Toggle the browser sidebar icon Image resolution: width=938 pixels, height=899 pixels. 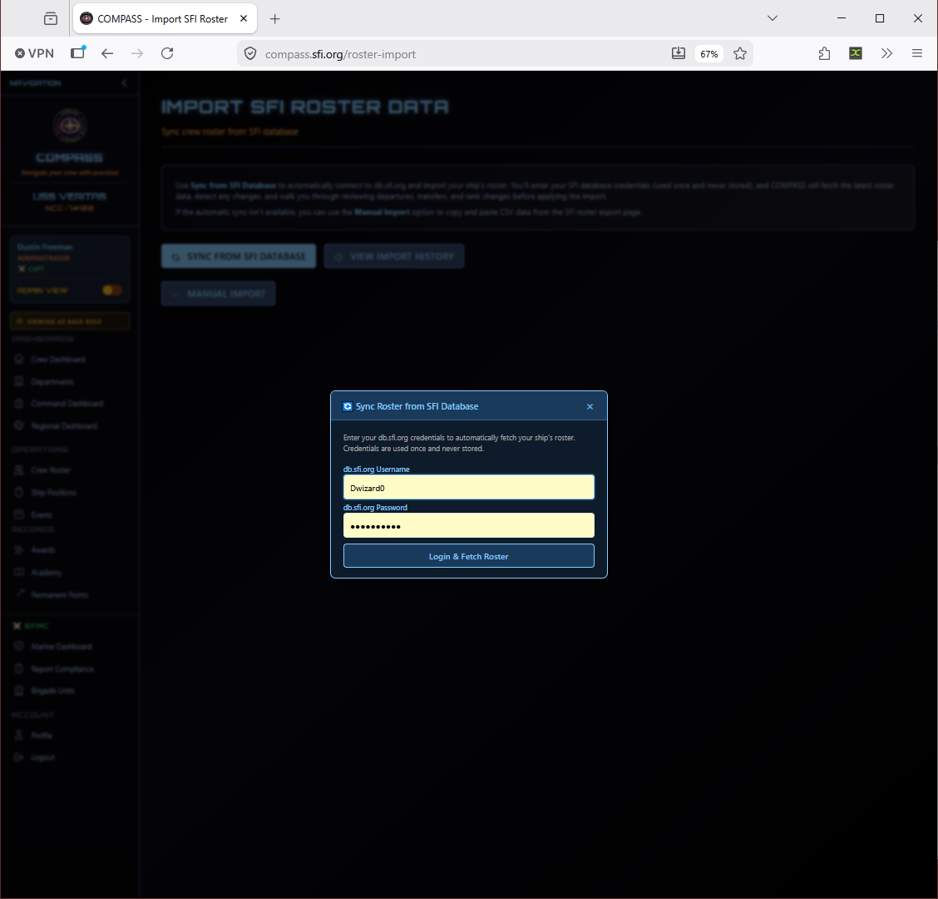click(78, 52)
